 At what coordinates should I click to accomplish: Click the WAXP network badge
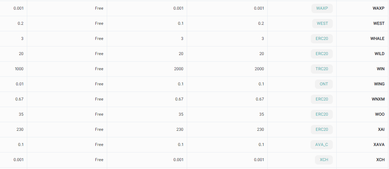pyautogui.click(x=322, y=8)
